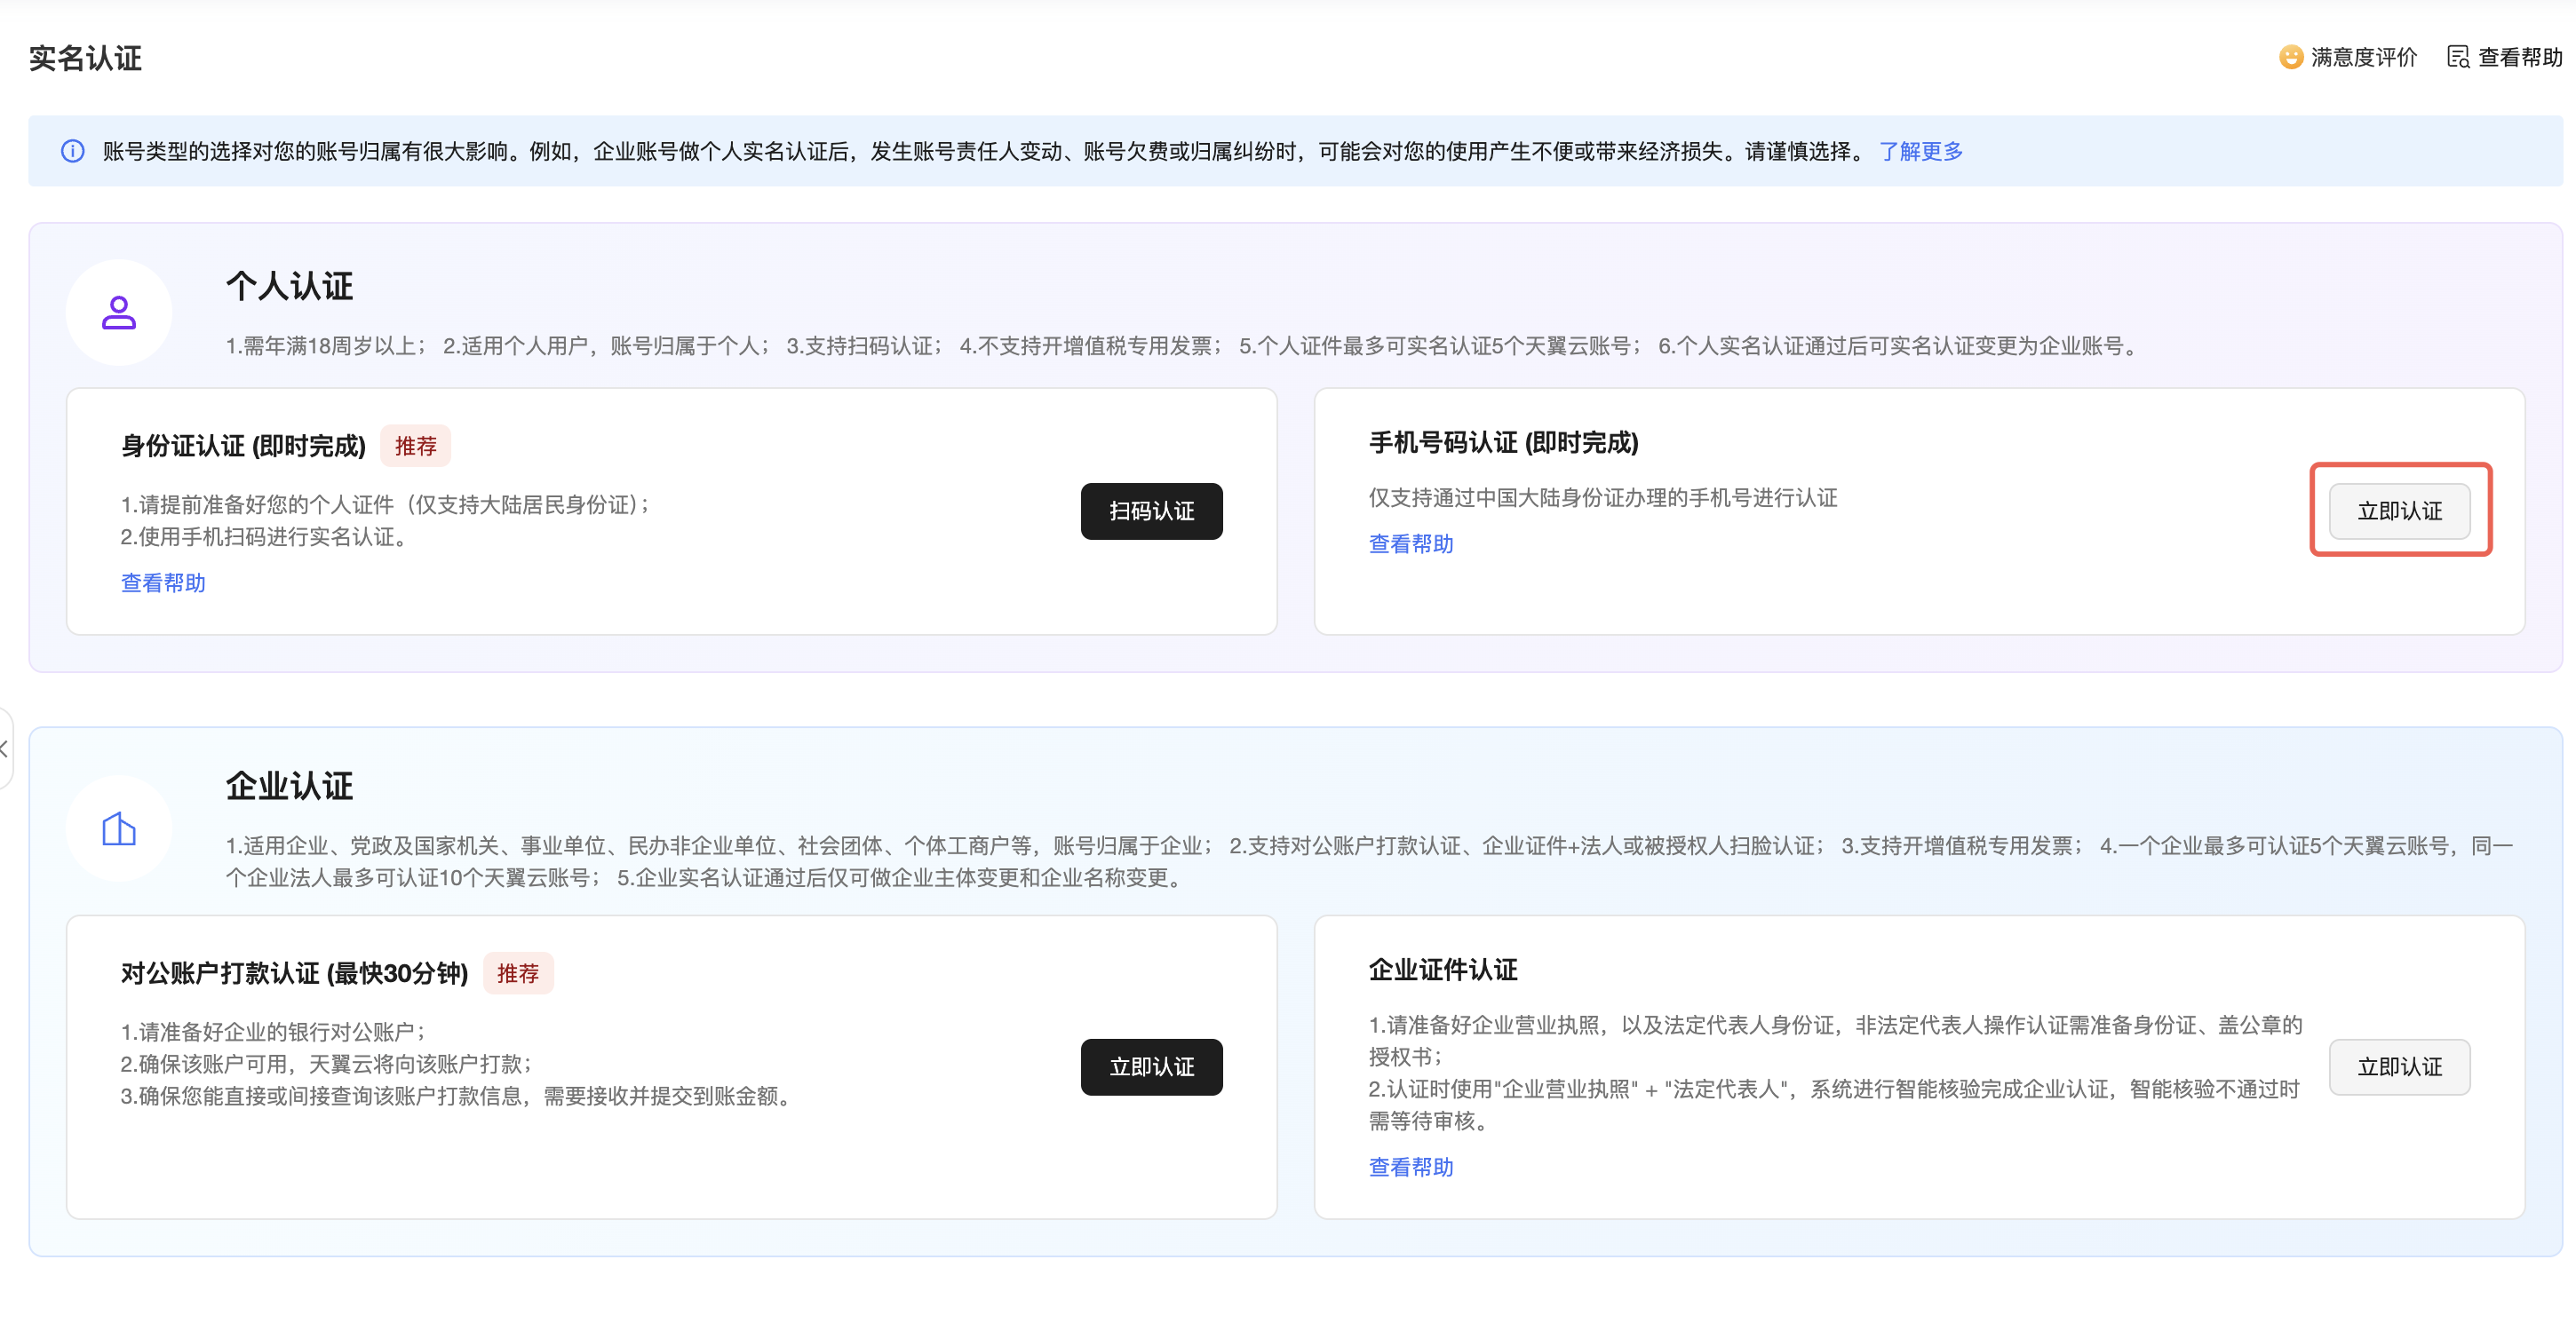Click text 1.请提前准备好您的个人证件

(257, 504)
